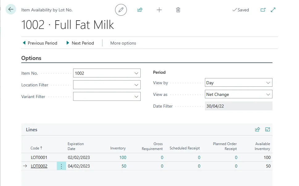The image size is (299, 186).
Task: Click Planned Order Receipt 0 for LOT0001
Action: (x=236, y=157)
